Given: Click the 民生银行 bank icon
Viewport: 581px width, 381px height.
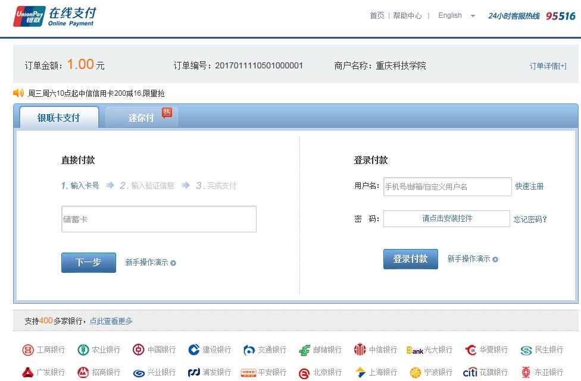Looking at the screenshot, I should [x=526, y=350].
